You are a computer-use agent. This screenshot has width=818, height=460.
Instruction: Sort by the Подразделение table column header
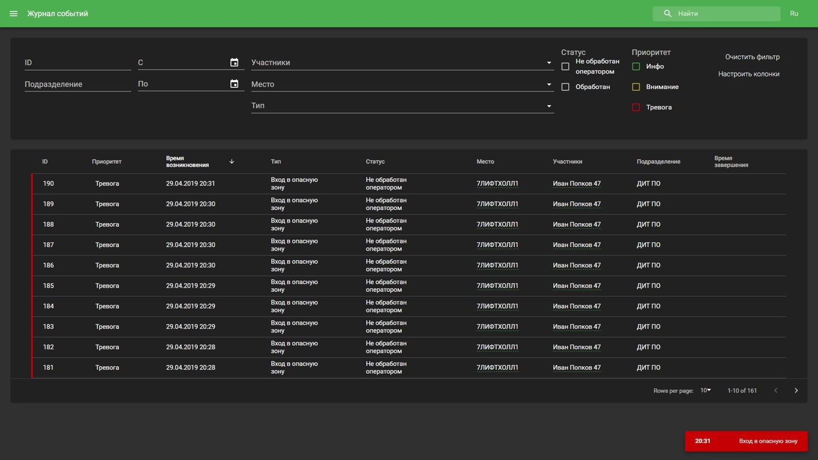point(658,162)
